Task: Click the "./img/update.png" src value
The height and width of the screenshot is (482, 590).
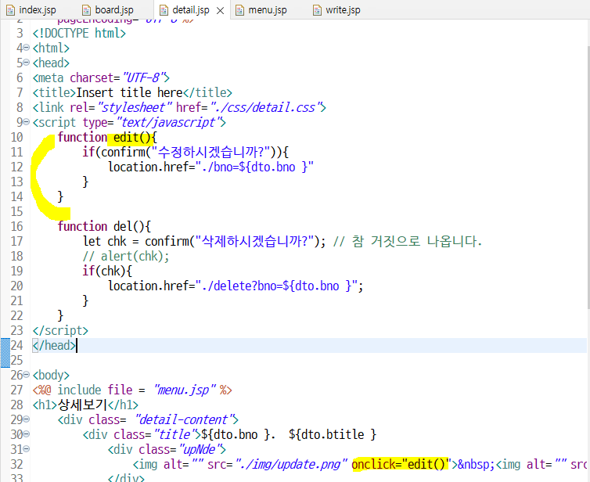Action: [x=292, y=464]
